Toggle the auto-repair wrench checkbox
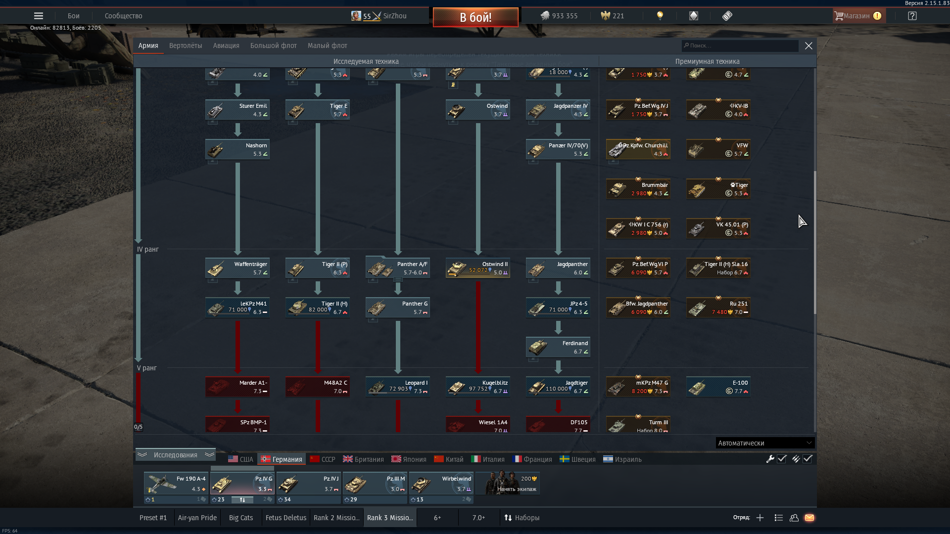 tap(782, 459)
